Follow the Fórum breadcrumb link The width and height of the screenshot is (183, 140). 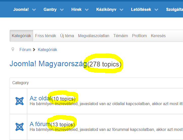(x=25, y=50)
